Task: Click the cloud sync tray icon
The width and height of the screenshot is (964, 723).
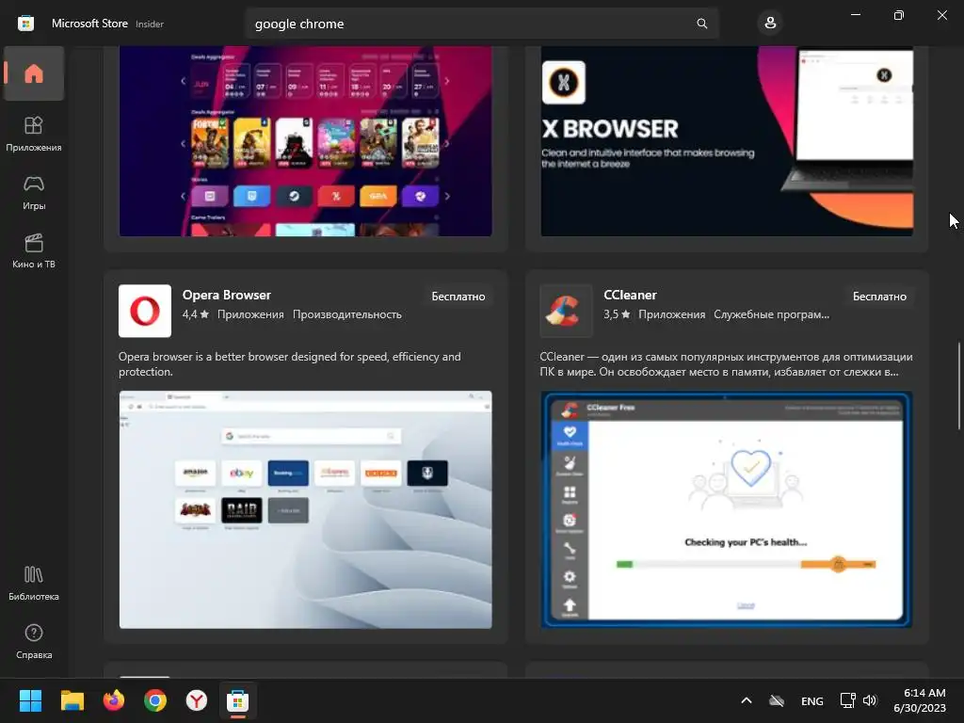Action: click(777, 700)
